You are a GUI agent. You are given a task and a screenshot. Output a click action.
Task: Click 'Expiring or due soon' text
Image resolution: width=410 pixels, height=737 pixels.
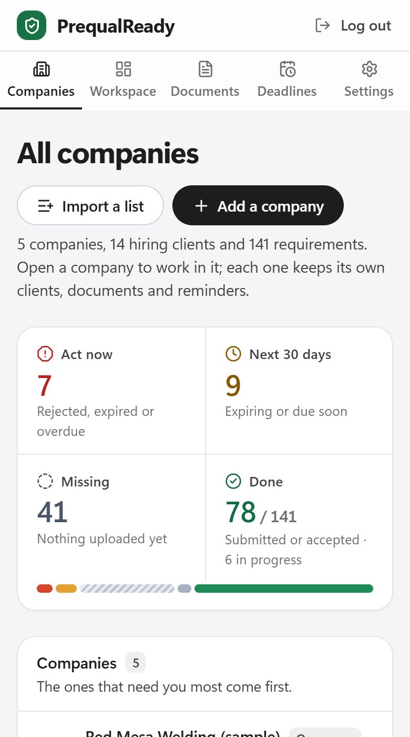point(286,412)
